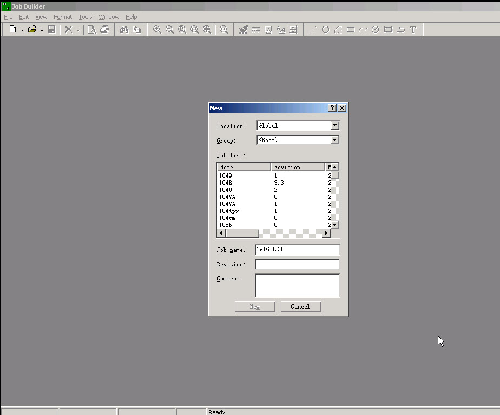Click the Print Preview icon

[92, 29]
